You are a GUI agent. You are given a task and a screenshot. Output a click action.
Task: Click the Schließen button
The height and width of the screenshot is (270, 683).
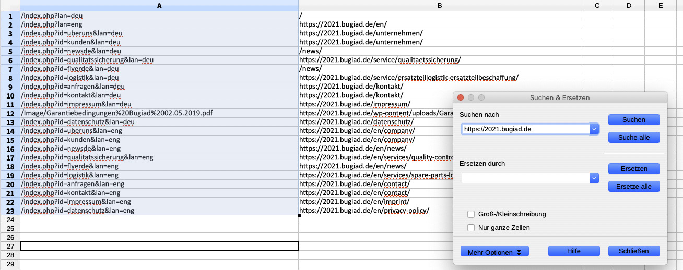633,251
